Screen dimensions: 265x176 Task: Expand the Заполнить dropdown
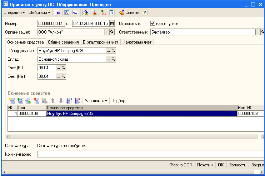[96, 101]
